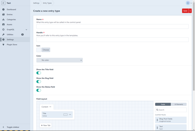Click the Choose icon button

pyautogui.click(x=46, y=50)
